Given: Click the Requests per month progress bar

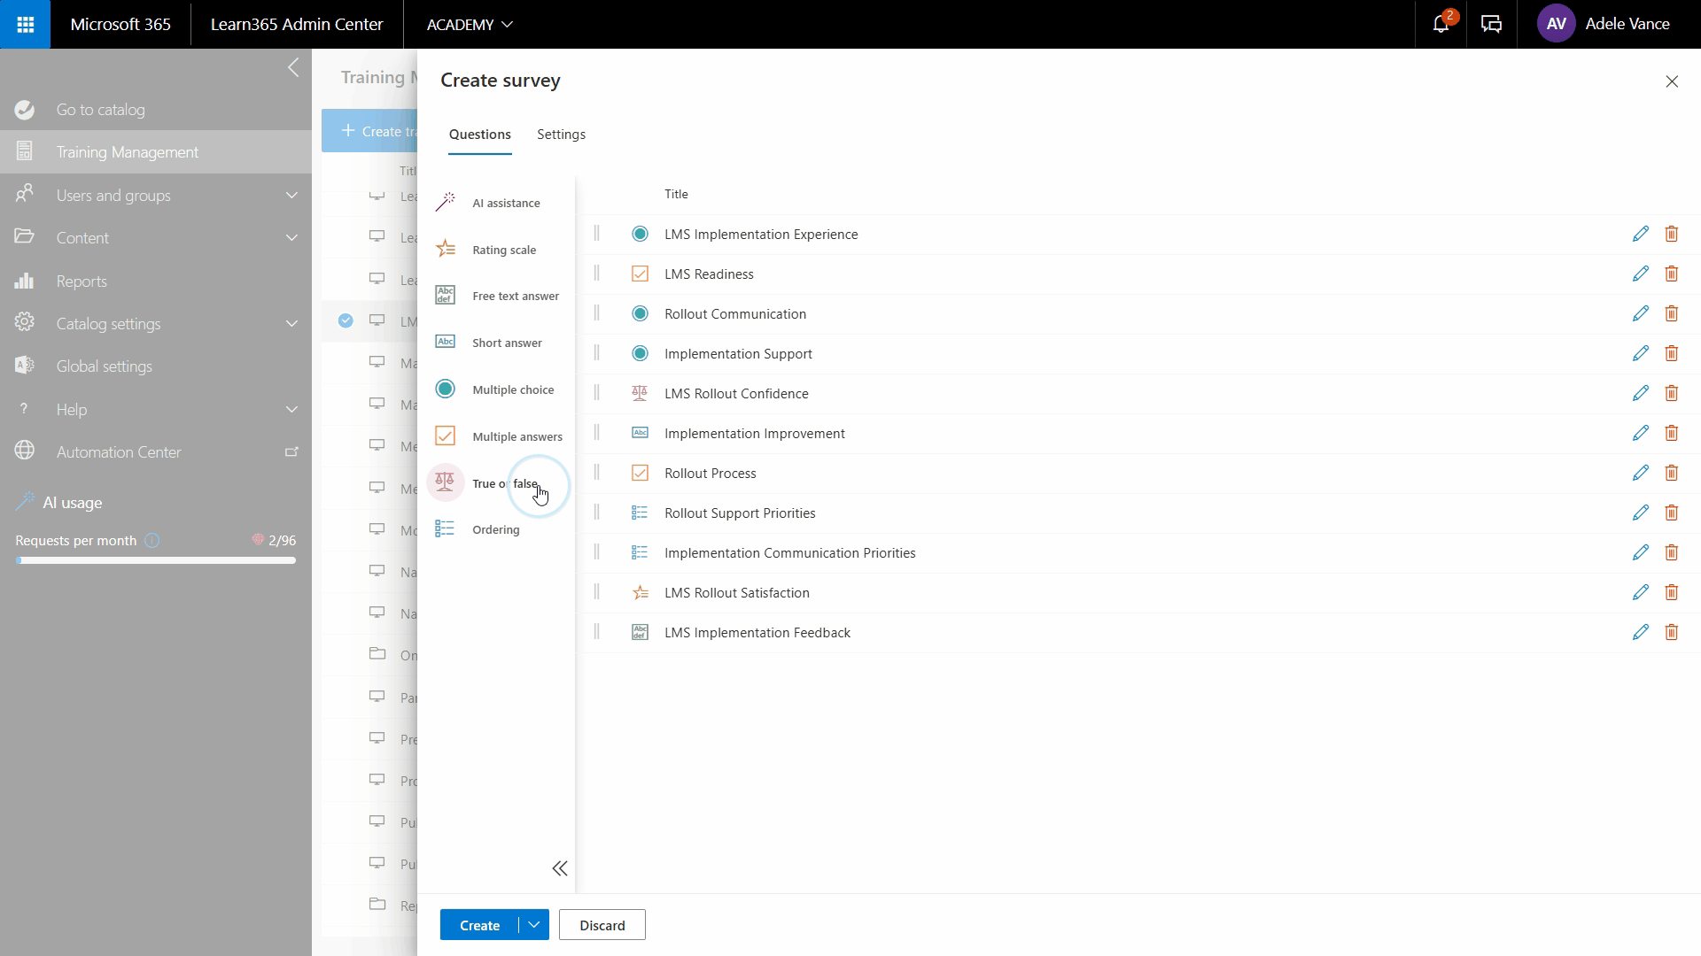Looking at the screenshot, I should [x=156, y=560].
